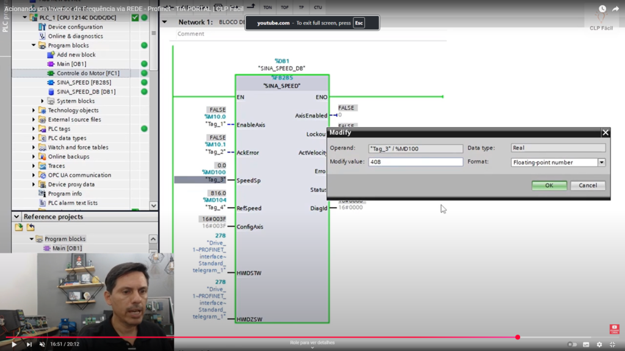Click the Watch later clock icon
The height and width of the screenshot is (351, 625).
[602, 9]
